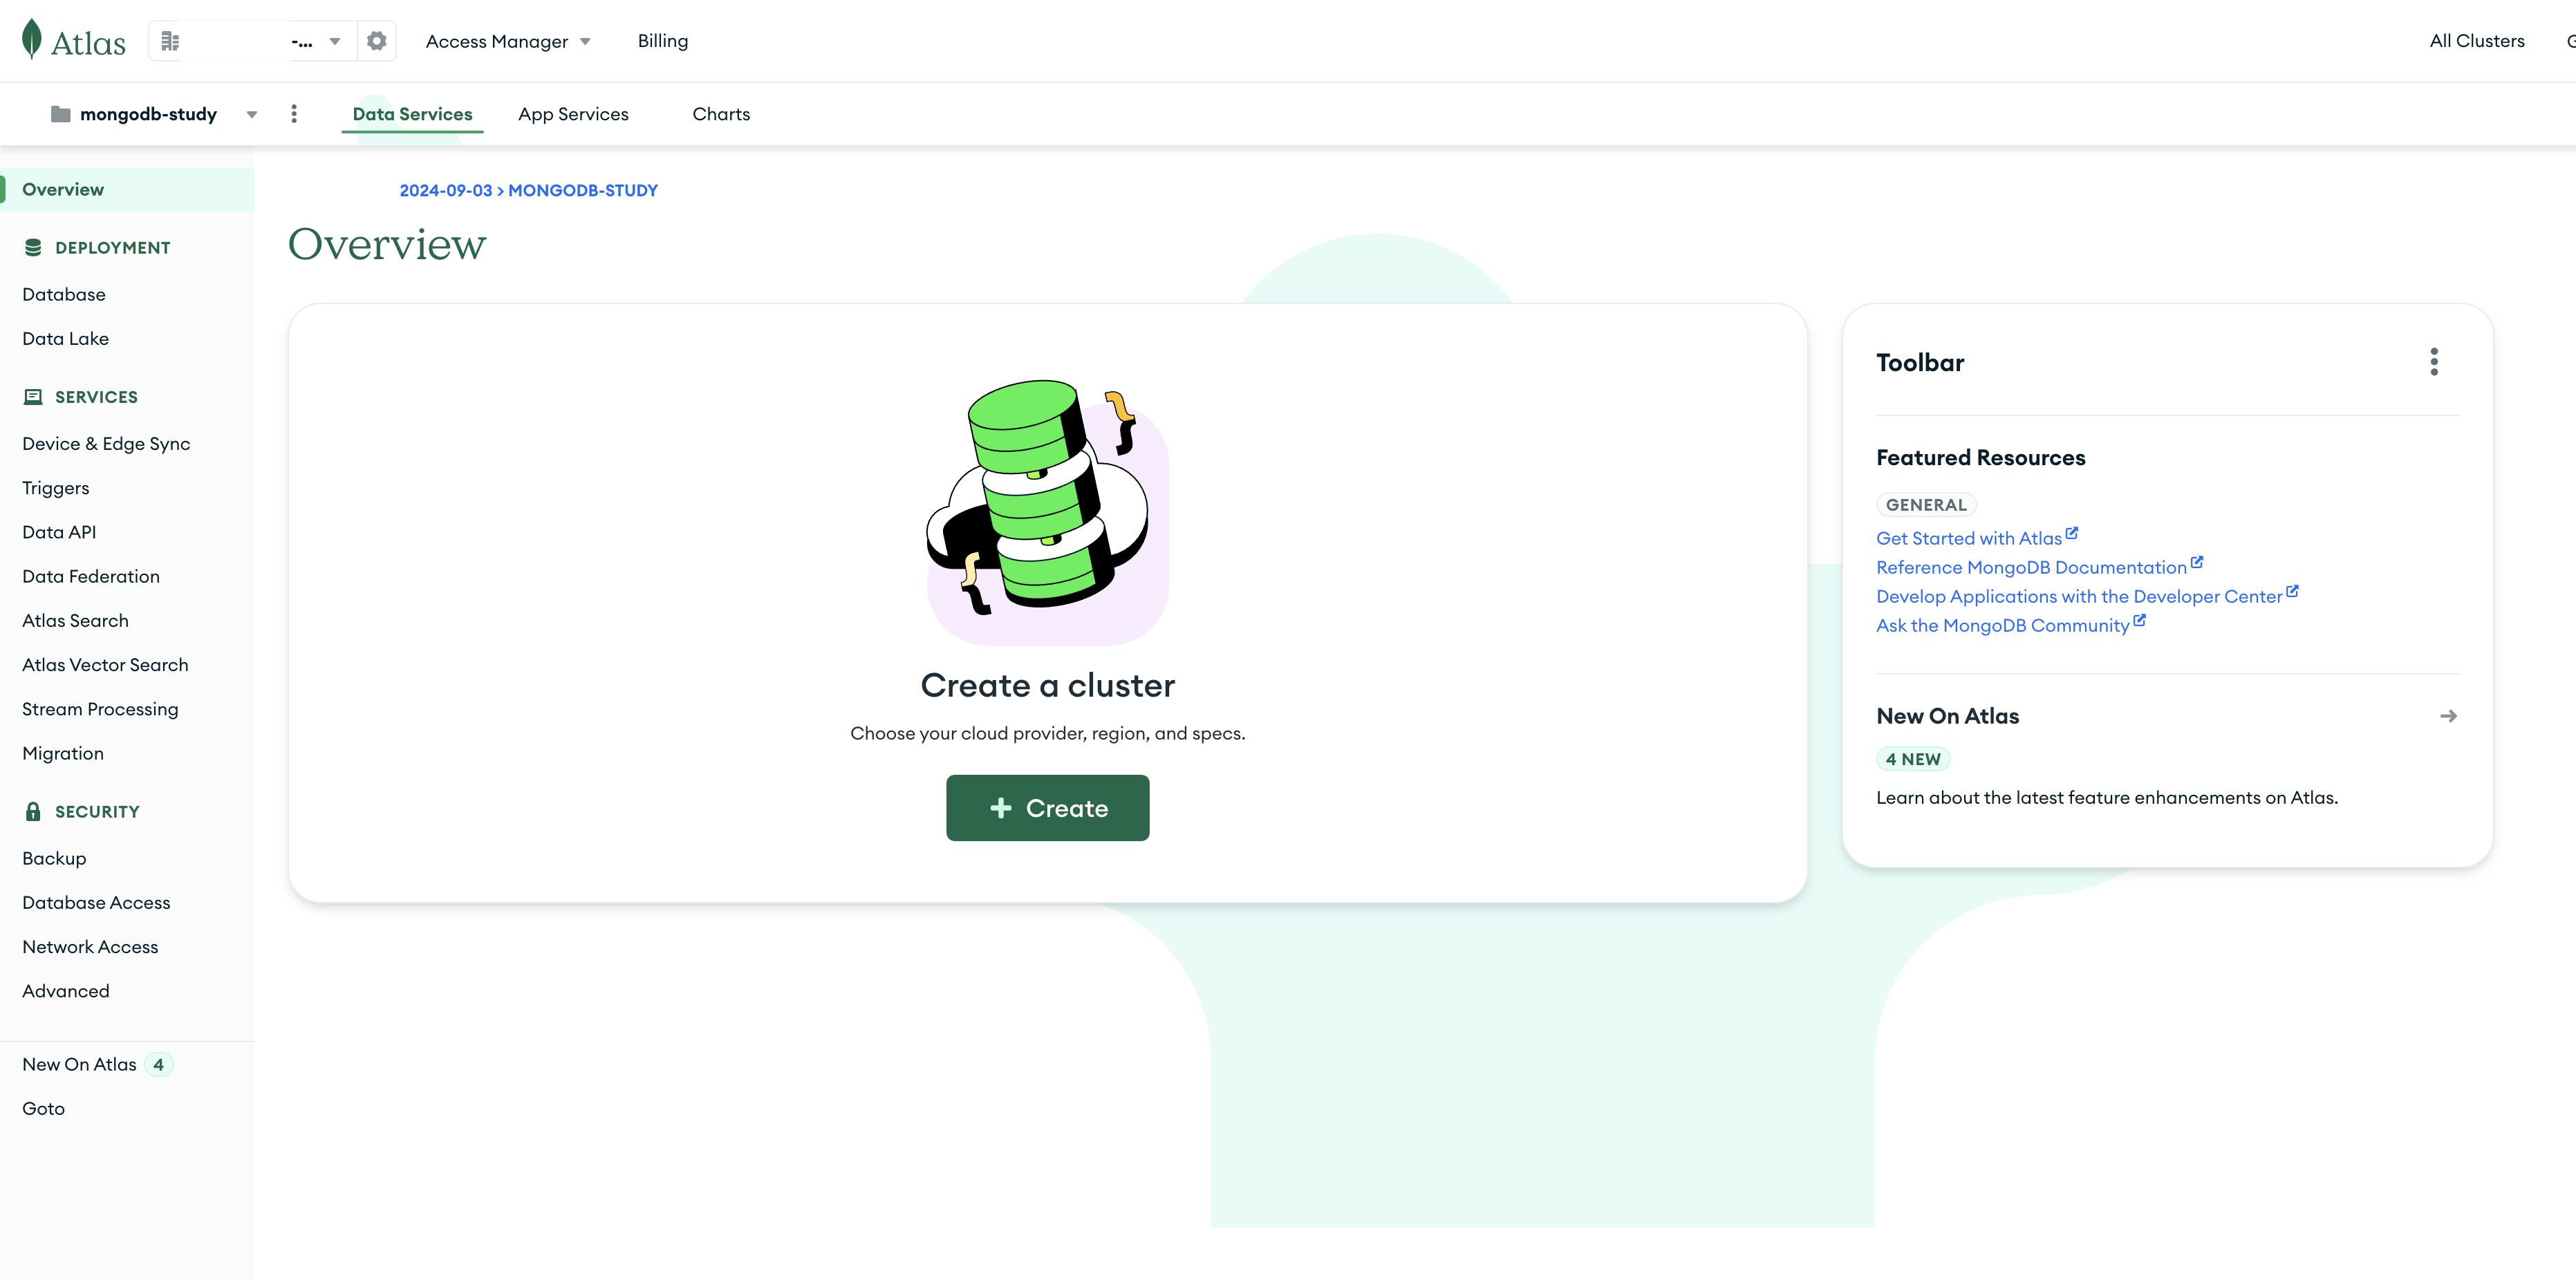
Task: Click the 4 NEW badge
Action: pos(1912,759)
